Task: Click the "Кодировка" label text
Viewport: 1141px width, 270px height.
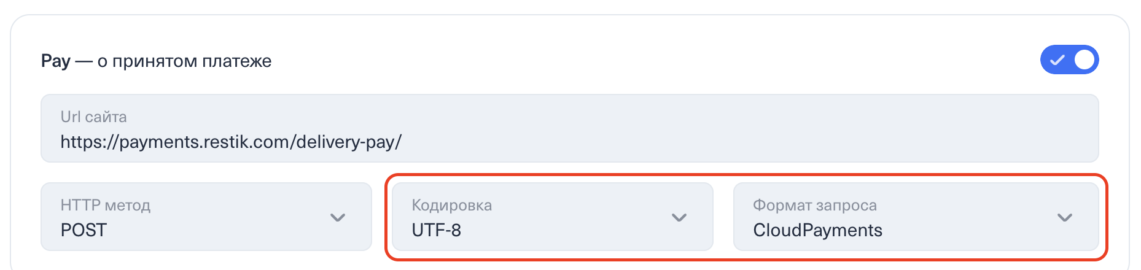Action: tap(451, 205)
